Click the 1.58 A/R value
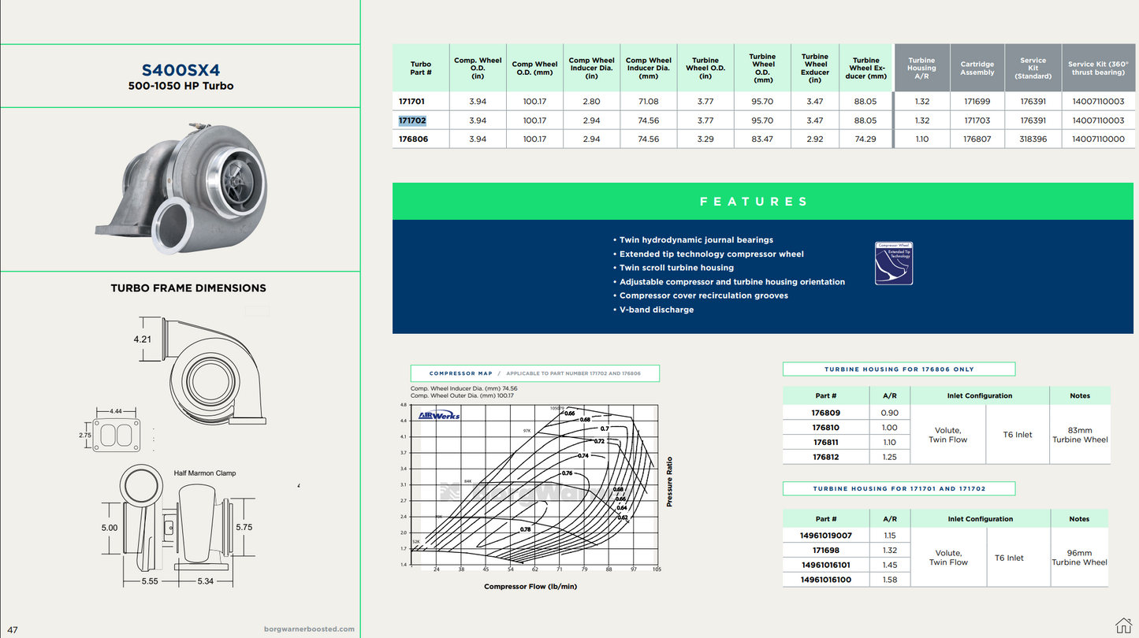Screen dimensions: 1139x638 (890, 581)
